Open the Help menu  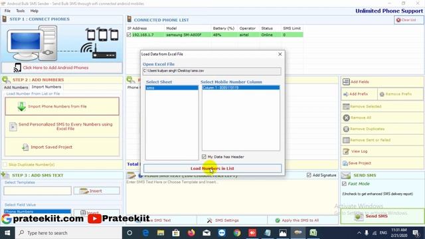coord(34,11)
